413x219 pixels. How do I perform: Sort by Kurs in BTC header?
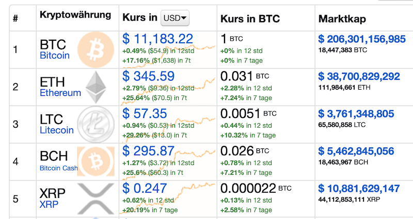coord(250,19)
